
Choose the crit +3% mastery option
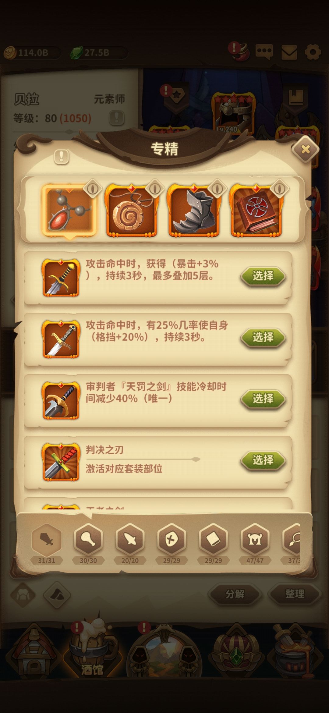pos(263,276)
